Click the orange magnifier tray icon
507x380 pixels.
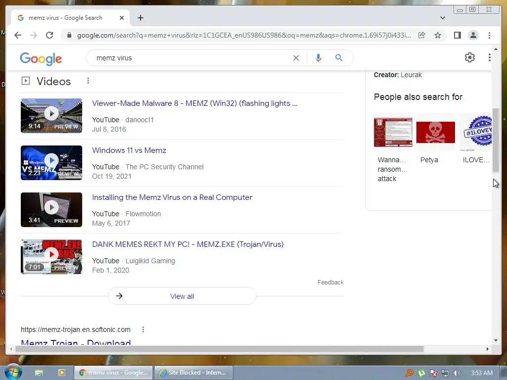(409, 373)
